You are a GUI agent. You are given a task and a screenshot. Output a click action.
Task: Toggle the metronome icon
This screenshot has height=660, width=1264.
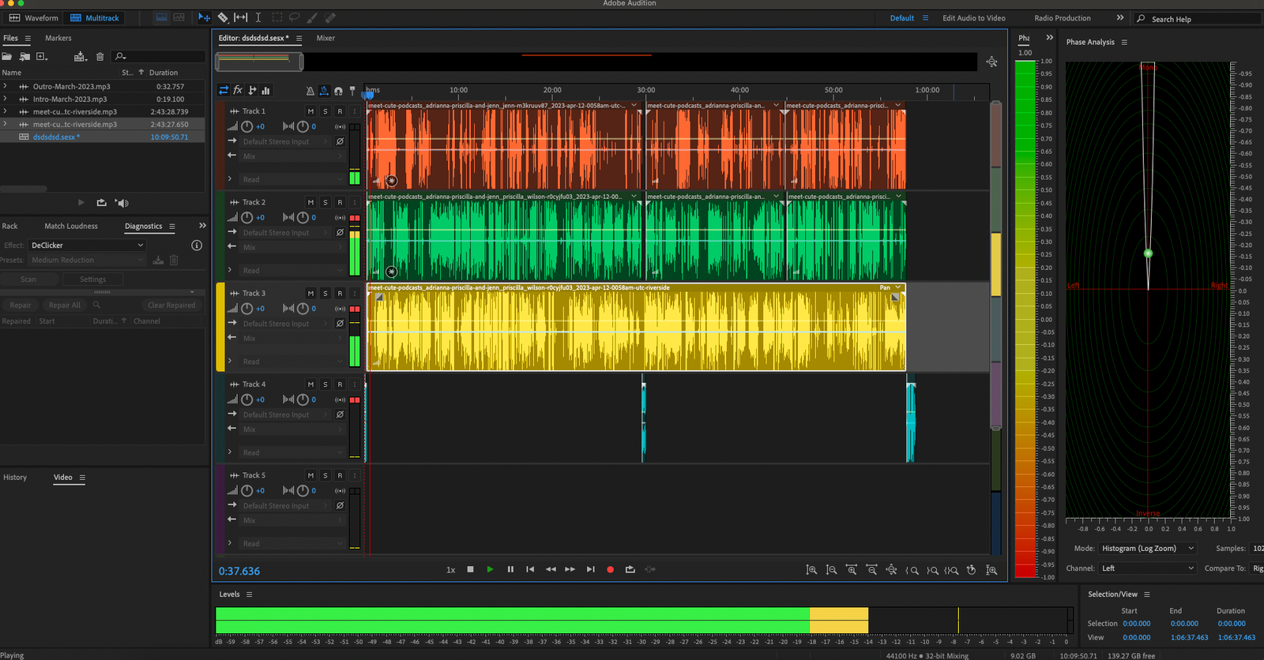coord(310,91)
